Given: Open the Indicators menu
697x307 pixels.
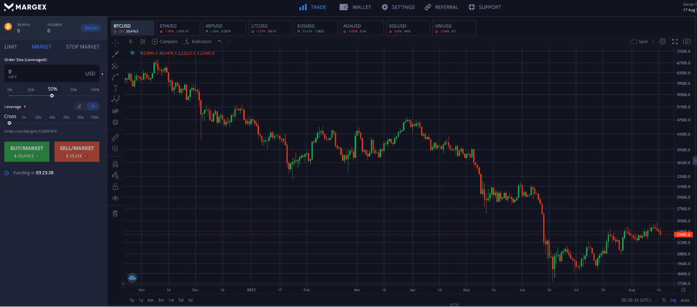Looking at the screenshot, I should [x=198, y=42].
